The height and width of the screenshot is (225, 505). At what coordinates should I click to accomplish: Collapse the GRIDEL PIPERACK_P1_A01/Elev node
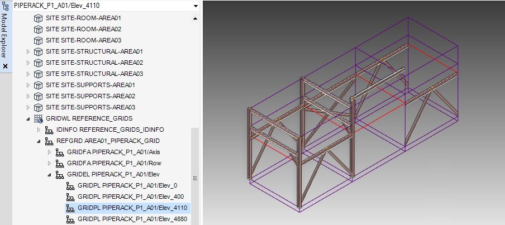[x=50, y=174]
